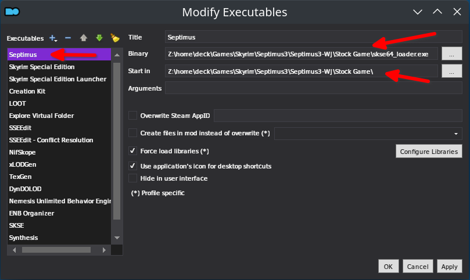
Task: Select DynDOLOD executable
Action: 59,189
